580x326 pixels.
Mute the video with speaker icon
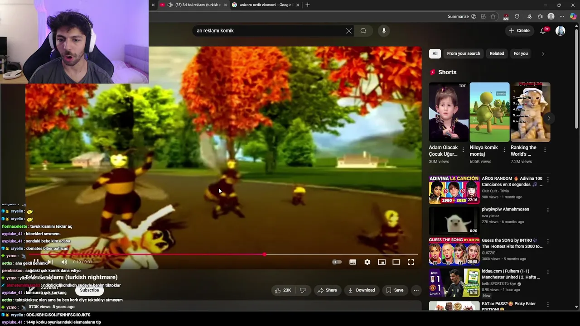(64, 262)
